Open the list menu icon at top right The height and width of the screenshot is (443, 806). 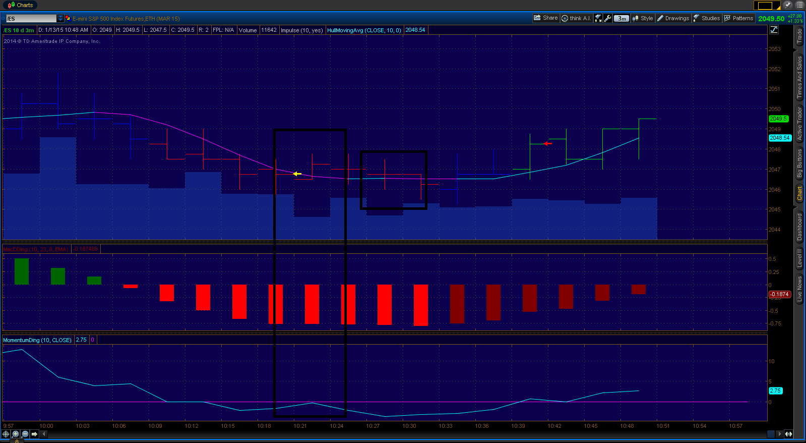(x=800, y=5)
